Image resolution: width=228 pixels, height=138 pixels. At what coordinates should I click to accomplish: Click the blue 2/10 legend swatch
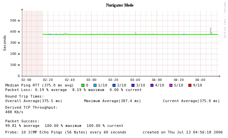point(114,85)
